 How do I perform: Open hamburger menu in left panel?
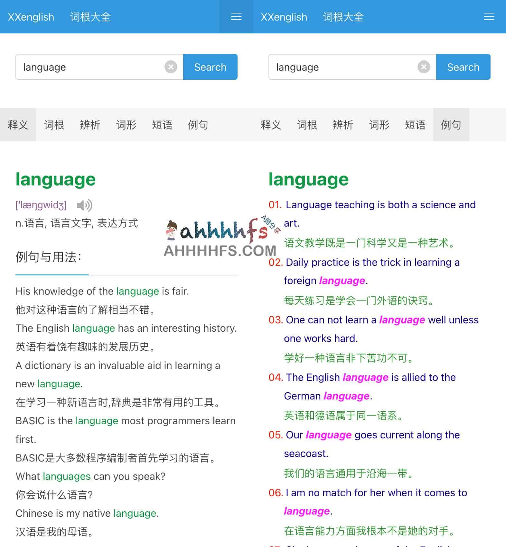(x=236, y=17)
